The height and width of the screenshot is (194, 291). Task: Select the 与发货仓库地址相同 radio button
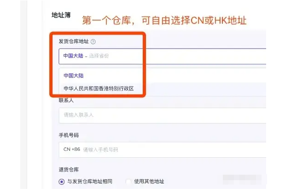tap(62, 182)
